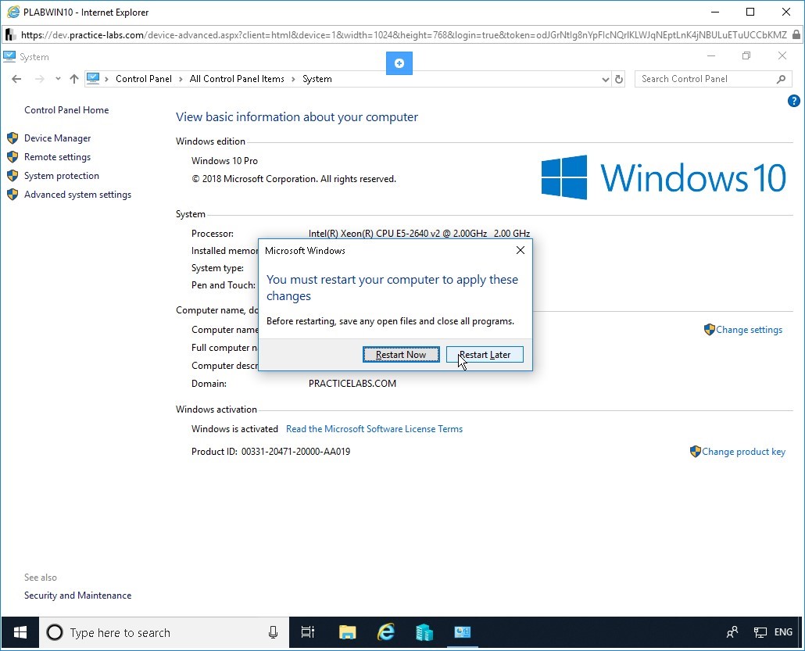Screen dimensions: 805x651
Task: Refresh the System control panel page
Action: pos(619,79)
